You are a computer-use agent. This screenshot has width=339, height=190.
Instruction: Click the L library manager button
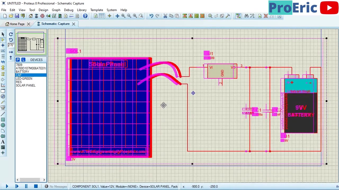pyautogui.click(x=23, y=60)
